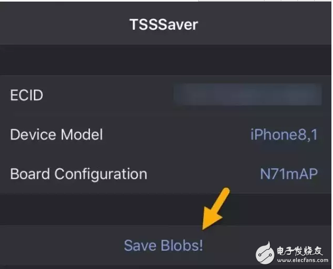Tap the N71mAP board configuration value
Screen dimensions: 333x269
pyautogui.click(x=289, y=174)
